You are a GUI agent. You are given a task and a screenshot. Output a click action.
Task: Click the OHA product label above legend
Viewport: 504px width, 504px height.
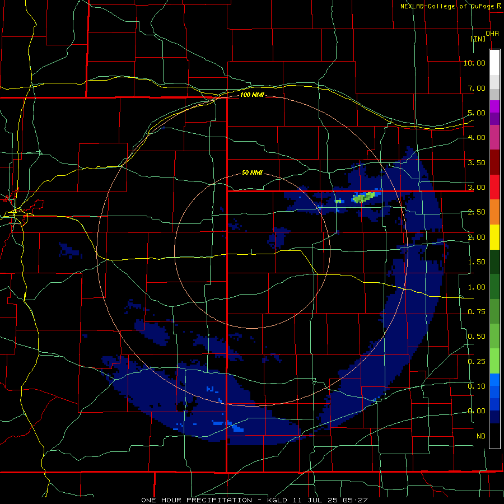click(x=492, y=34)
